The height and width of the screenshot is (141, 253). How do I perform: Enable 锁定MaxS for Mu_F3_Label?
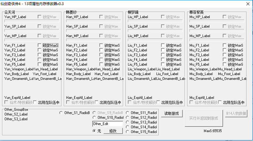224,55
